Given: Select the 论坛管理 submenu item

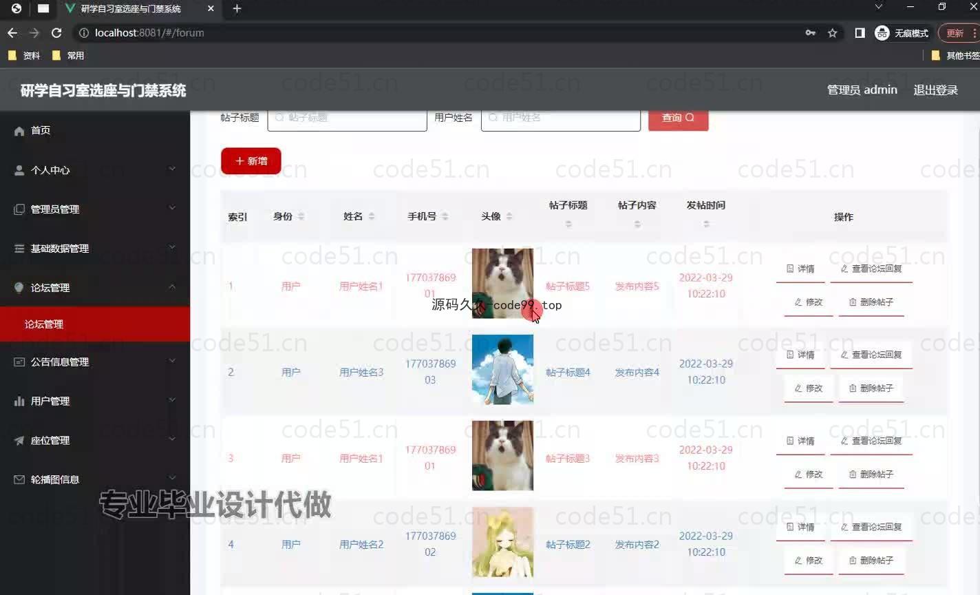Looking at the screenshot, I should point(95,324).
